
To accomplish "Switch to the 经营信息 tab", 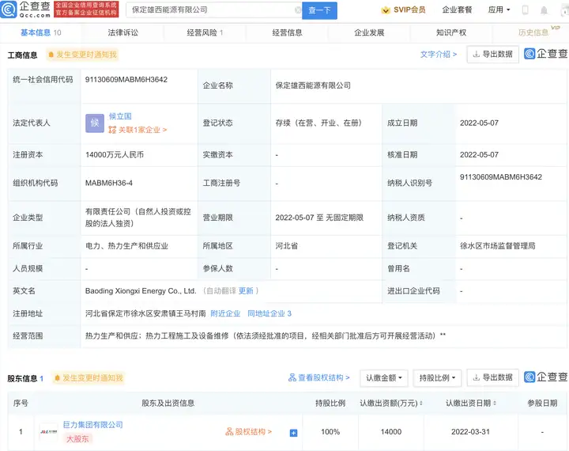I will tap(287, 32).
